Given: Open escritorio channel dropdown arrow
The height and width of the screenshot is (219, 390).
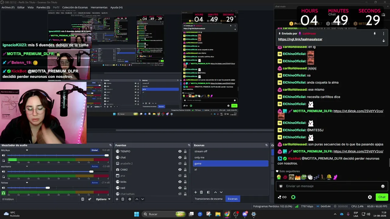Looking at the screenshot, I should (x=27, y=166).
